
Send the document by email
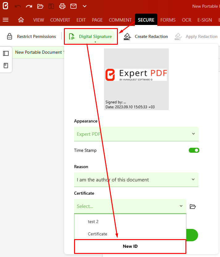[73, 6]
